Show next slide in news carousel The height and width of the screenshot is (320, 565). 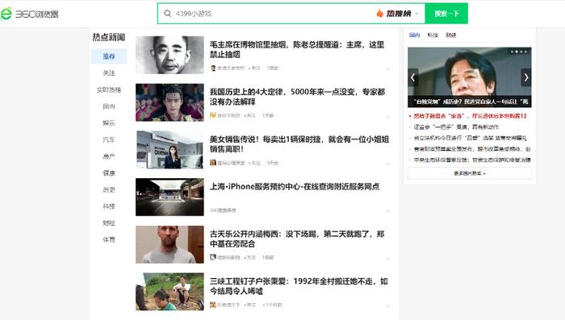point(526,77)
